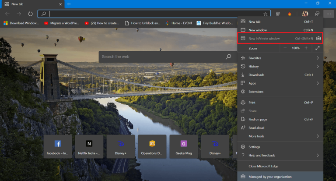Viewport: 336px width, 181px height.
Task: Open Download Windows bookmark
Action: tap(21, 23)
